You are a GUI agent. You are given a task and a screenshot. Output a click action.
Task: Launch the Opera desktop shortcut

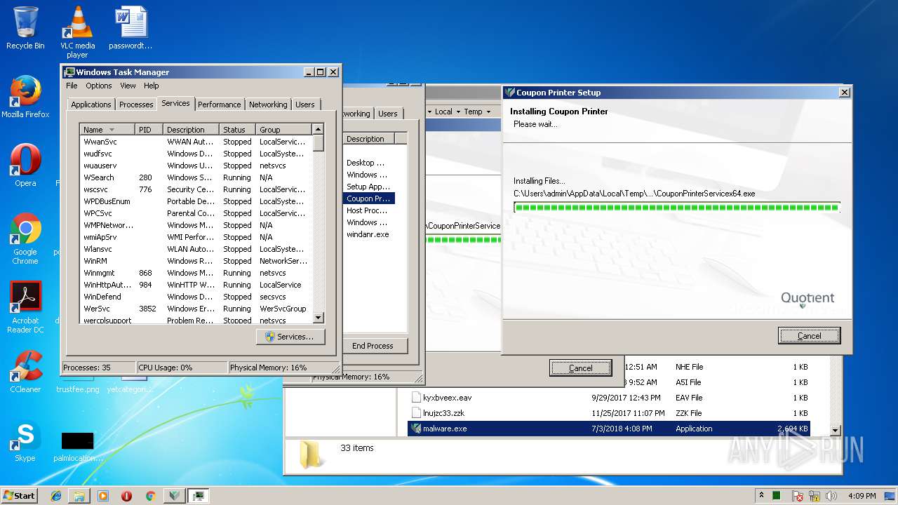click(25, 166)
